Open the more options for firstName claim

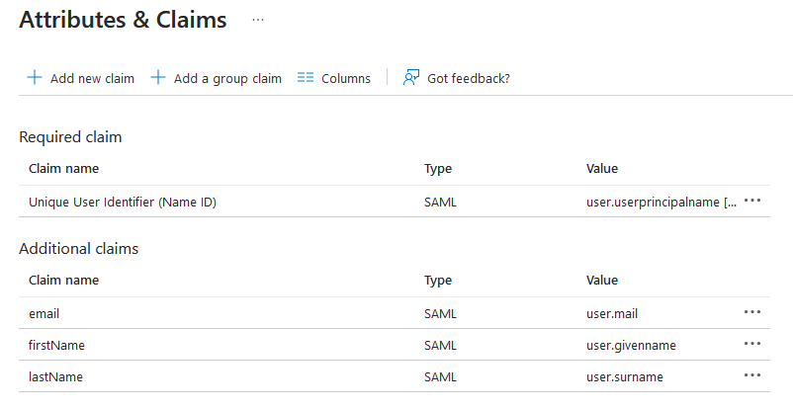pos(752,344)
